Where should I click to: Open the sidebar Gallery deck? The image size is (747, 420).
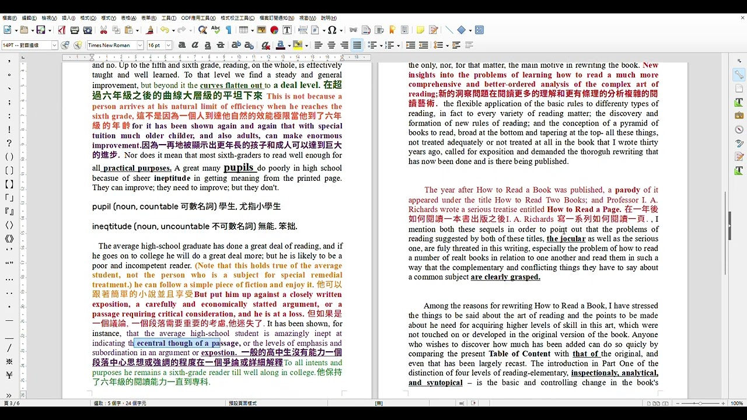pyautogui.click(x=739, y=116)
